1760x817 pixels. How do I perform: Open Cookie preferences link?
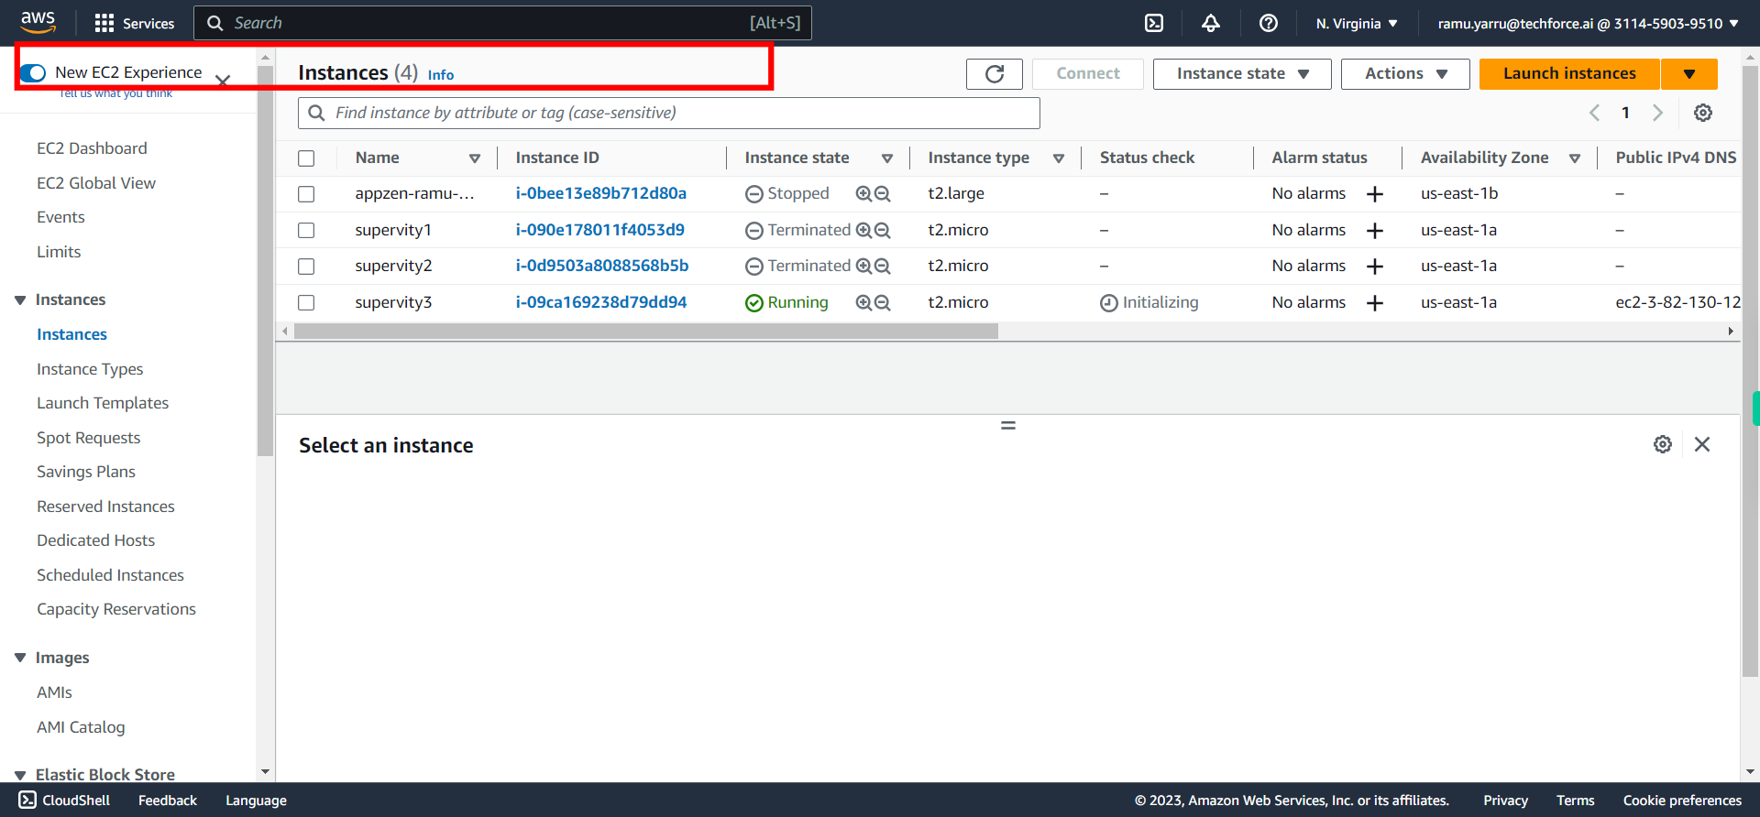[x=1682, y=800]
